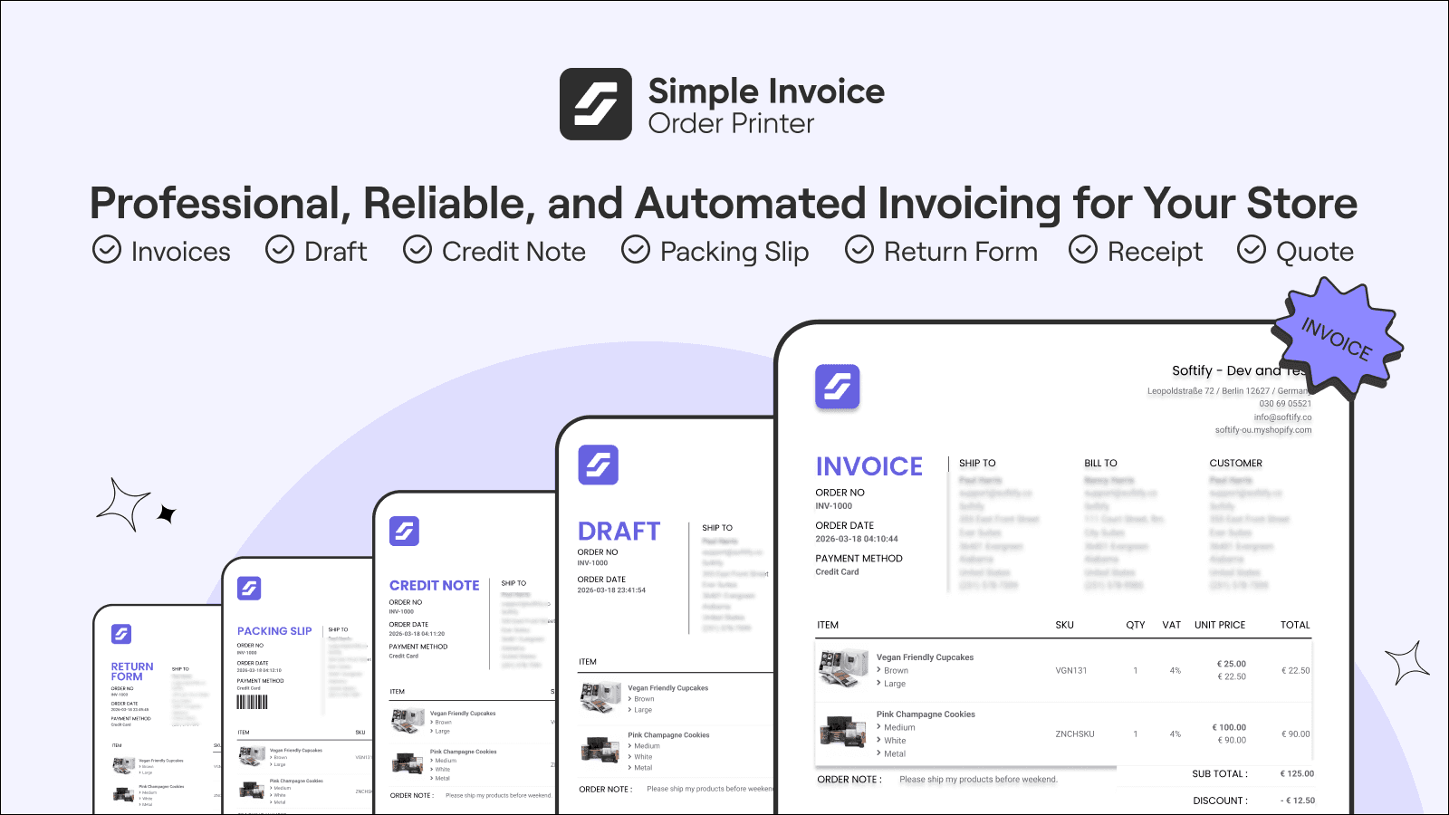Click the large blue INVOICE document heading
1449x815 pixels.
pyautogui.click(x=868, y=466)
